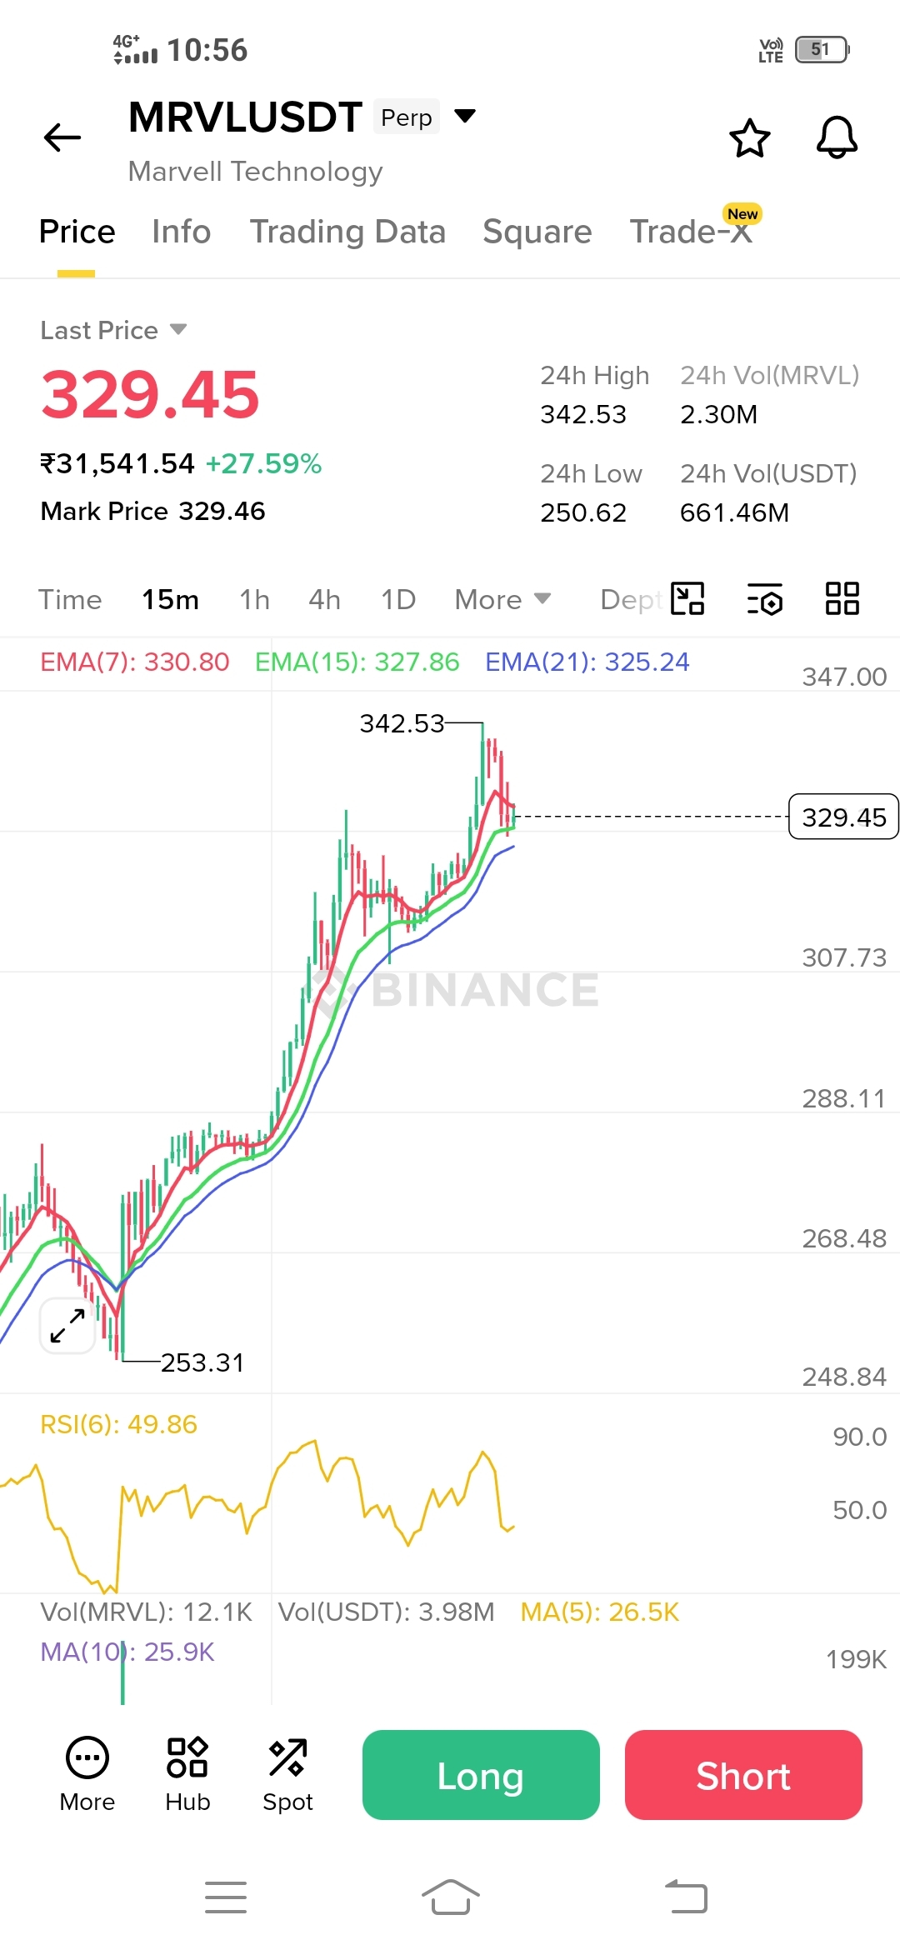Tap the EMA(21): 325.24 indicator label

(587, 662)
